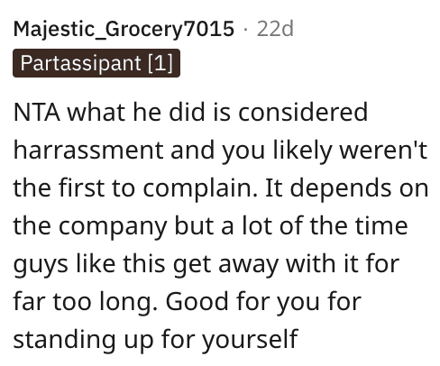Click 'Good for you' in the comment
The image size is (440, 366).
tap(243, 302)
